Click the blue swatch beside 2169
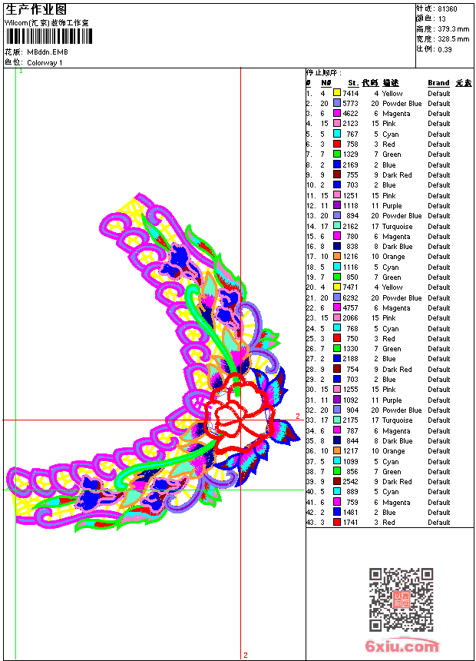Screen dimensions: 476x661 (337, 164)
